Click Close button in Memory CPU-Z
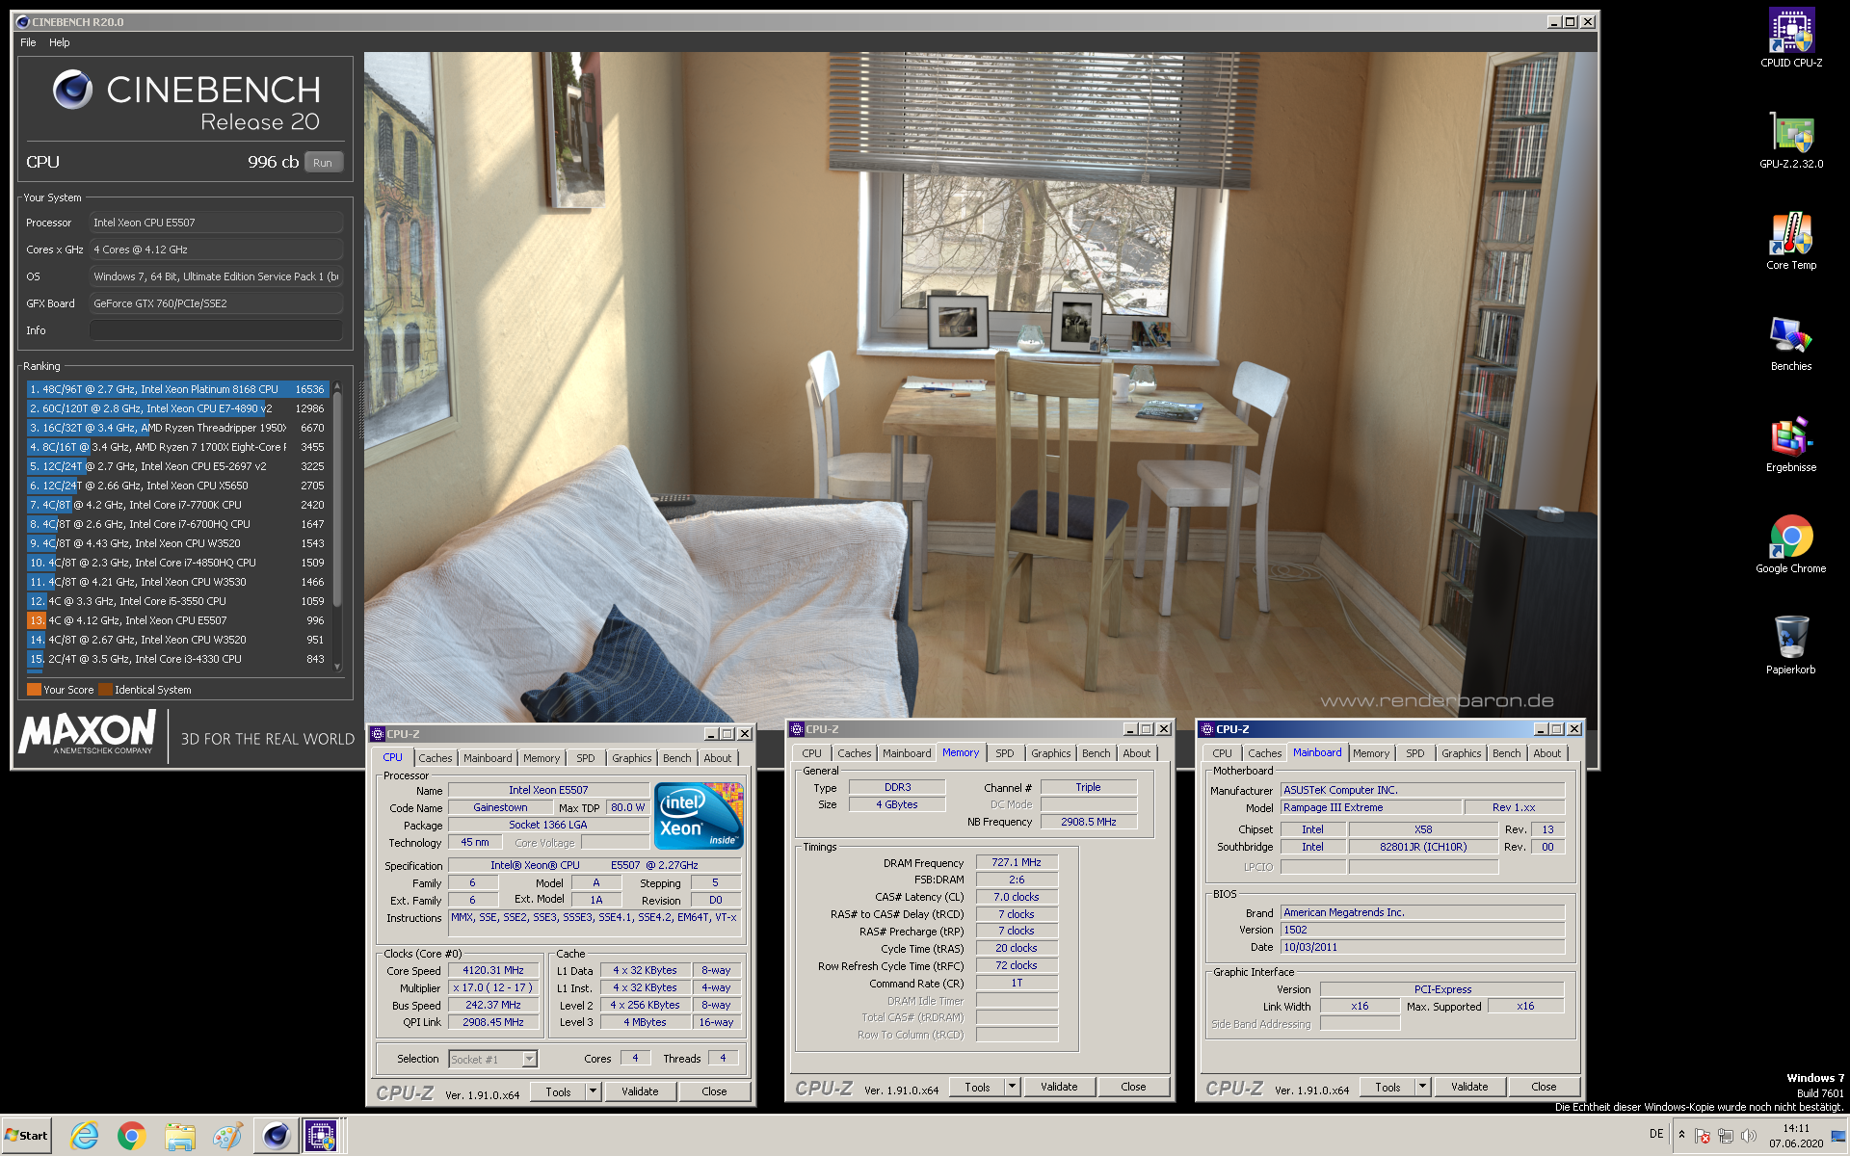 pyautogui.click(x=1133, y=1087)
